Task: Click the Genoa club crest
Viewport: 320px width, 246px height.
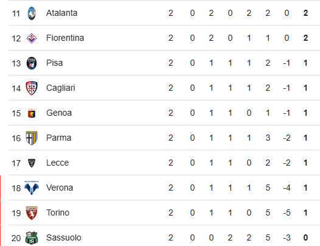Action: click(x=32, y=113)
